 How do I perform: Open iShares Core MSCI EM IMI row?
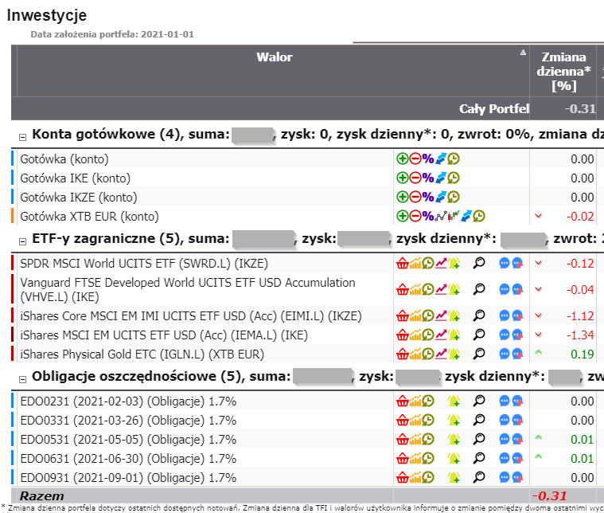click(191, 316)
